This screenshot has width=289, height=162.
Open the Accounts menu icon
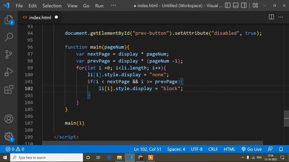pos(9,119)
